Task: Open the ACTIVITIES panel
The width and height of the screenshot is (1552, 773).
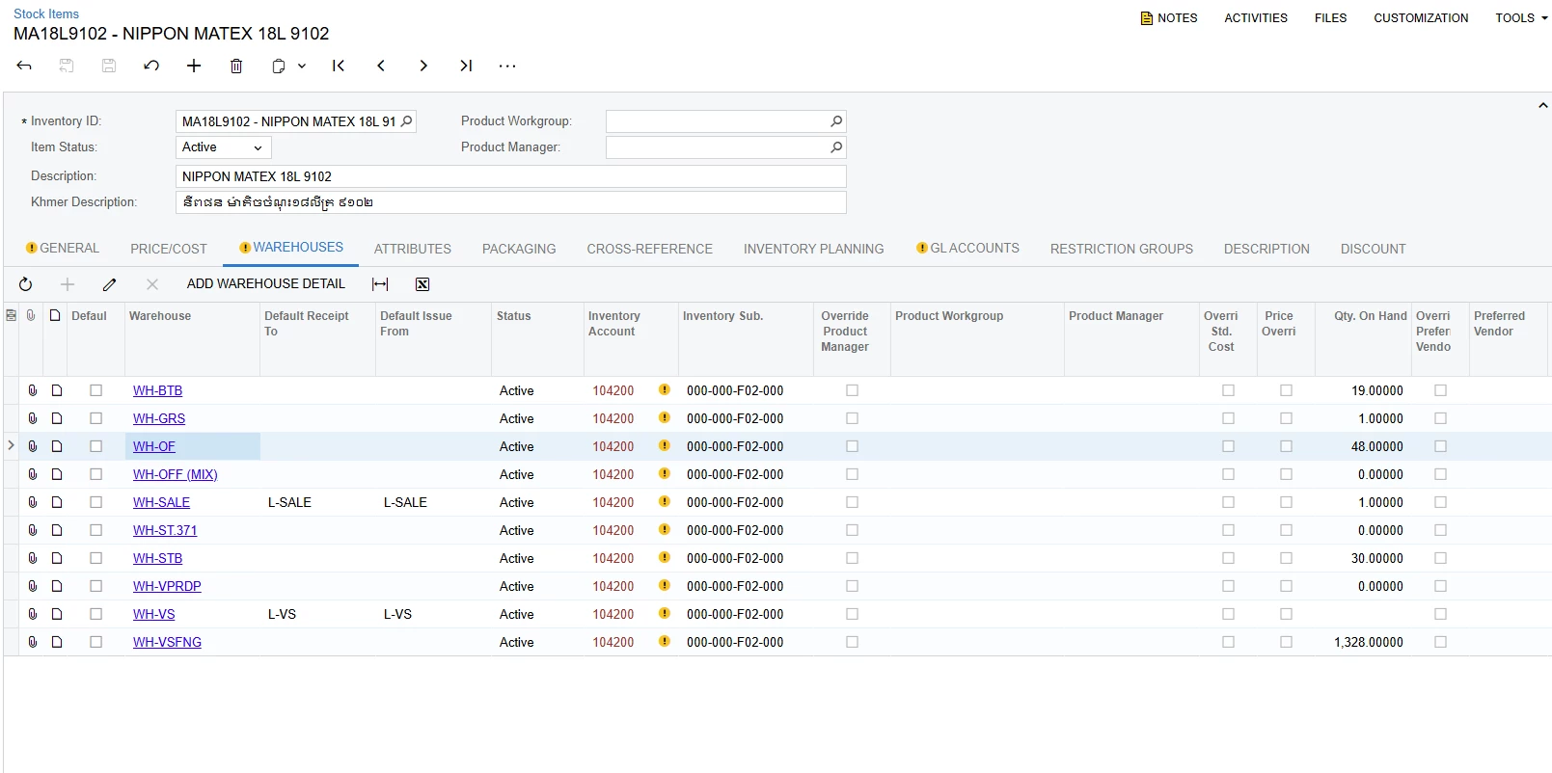Action: [x=1256, y=18]
